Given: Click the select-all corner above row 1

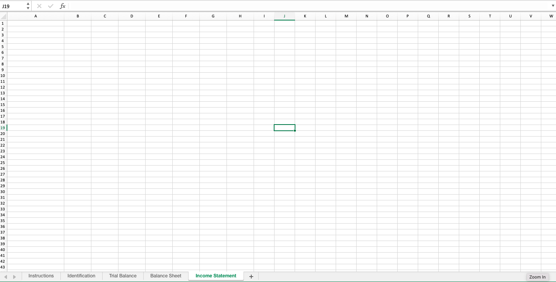Looking at the screenshot, I should 3,16.
